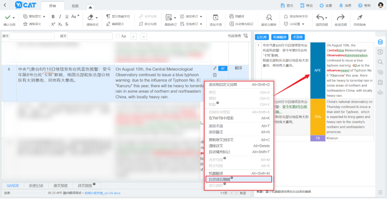Switch to the 开始 ribbon tab

coord(52,6)
